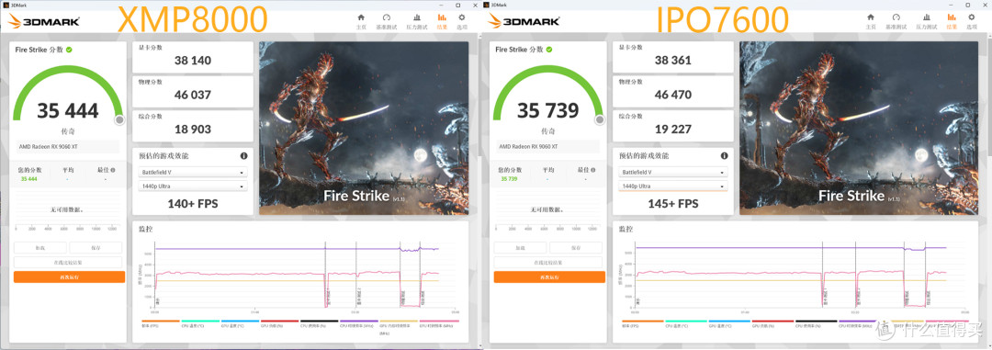Click your-score value 35 739 in green
The height and width of the screenshot is (350, 992).
point(509,179)
